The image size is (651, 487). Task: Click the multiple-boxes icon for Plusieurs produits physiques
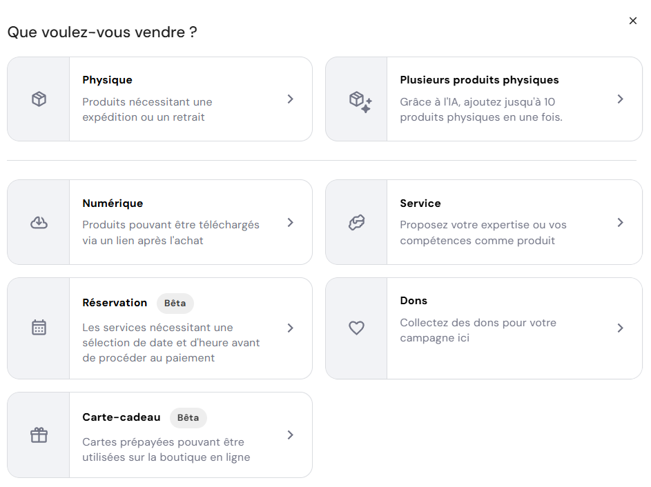356,99
